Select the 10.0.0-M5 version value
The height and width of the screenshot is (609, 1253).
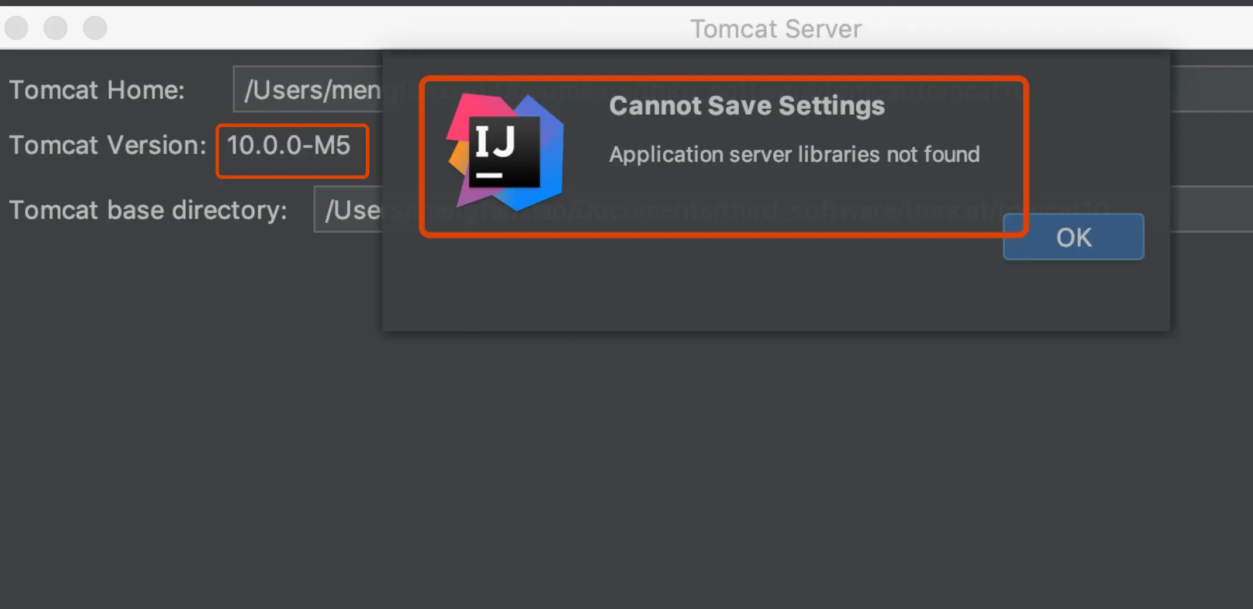289,146
